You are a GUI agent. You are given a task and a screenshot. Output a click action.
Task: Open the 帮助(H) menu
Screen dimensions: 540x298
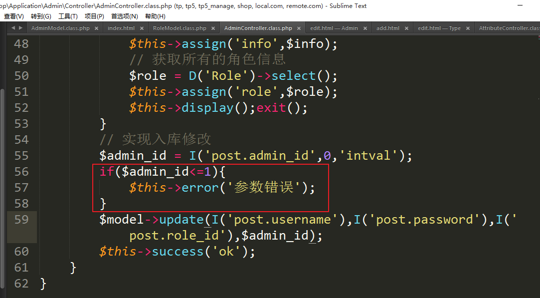click(155, 16)
